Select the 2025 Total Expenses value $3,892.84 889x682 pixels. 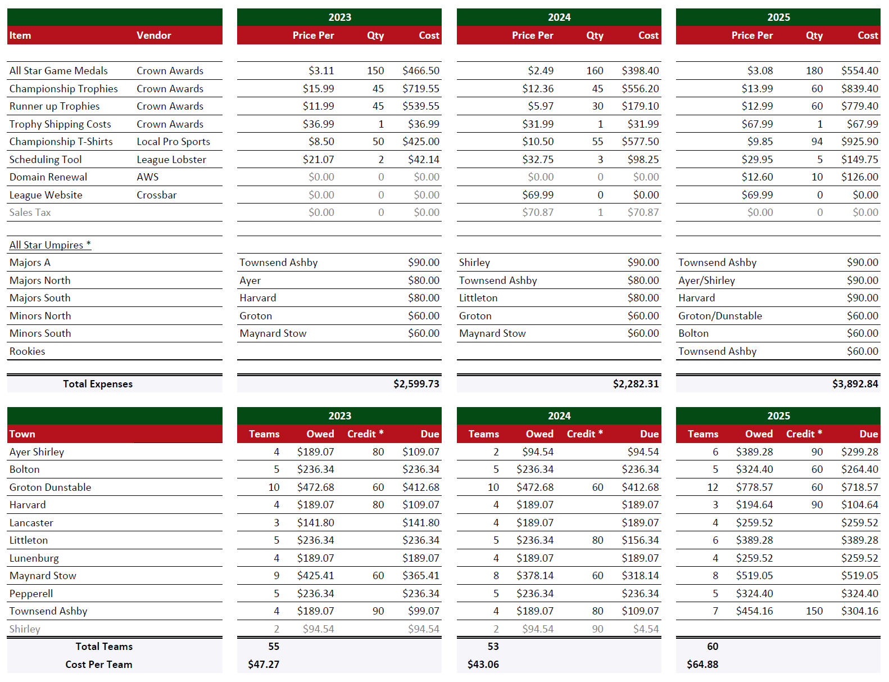click(854, 384)
